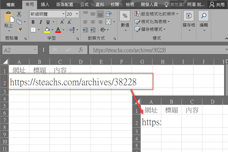Open the 檔案 file tab
Image resolution: width=228 pixels, height=152 pixels.
[11, 5]
